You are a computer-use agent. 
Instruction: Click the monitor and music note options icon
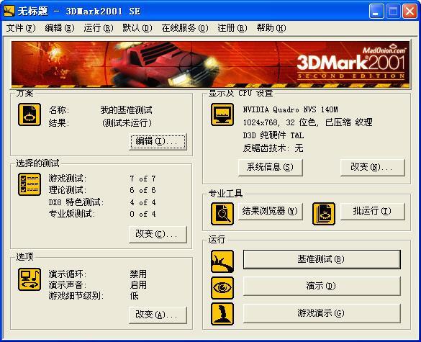[30, 279]
